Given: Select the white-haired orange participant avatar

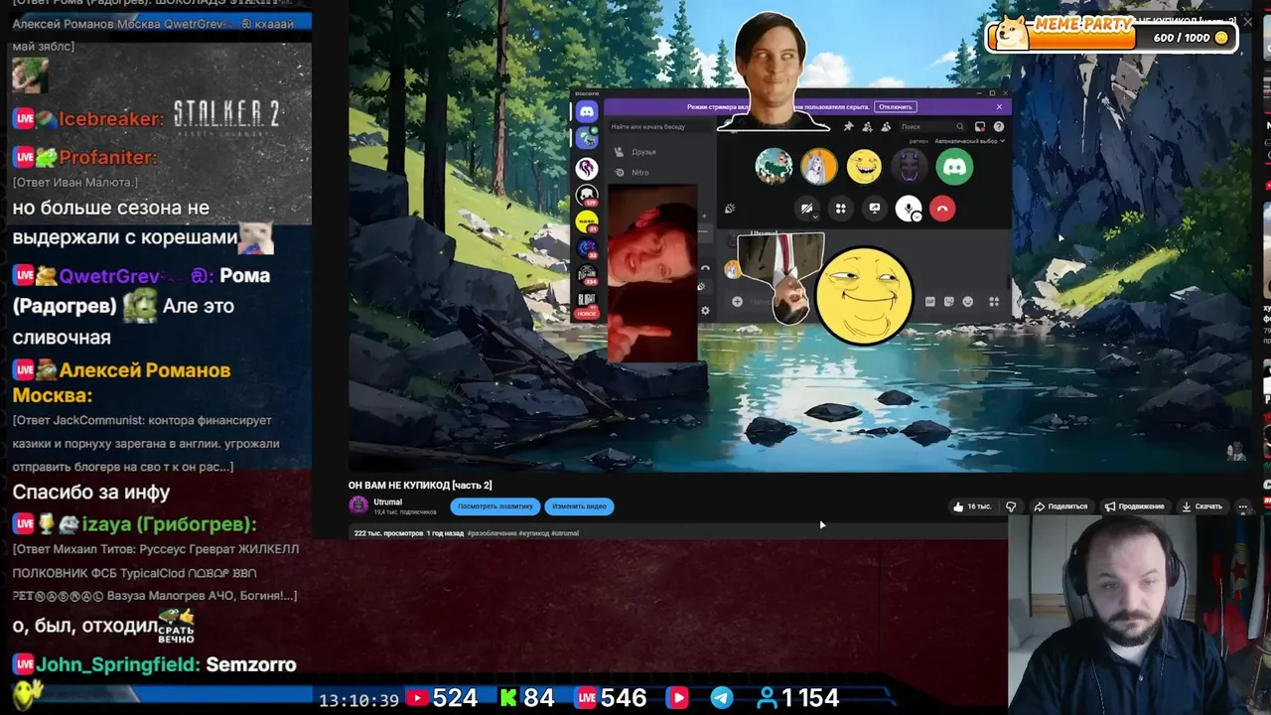Looking at the screenshot, I should [x=819, y=166].
